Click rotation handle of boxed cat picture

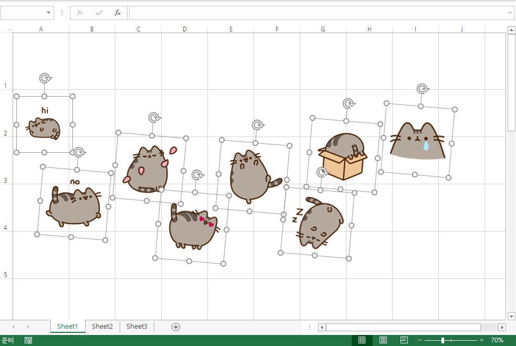click(x=349, y=103)
